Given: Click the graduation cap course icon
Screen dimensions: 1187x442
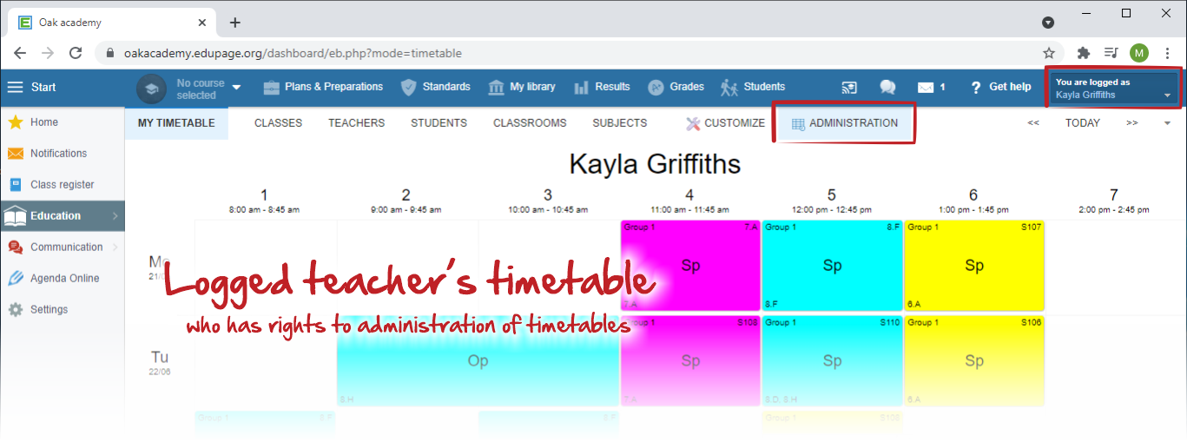Looking at the screenshot, I should click(x=151, y=89).
